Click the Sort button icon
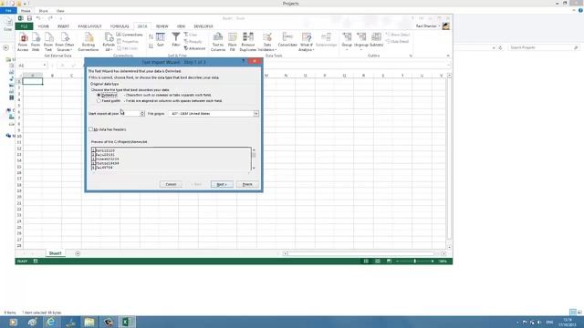The image size is (584, 328). click(x=161, y=39)
